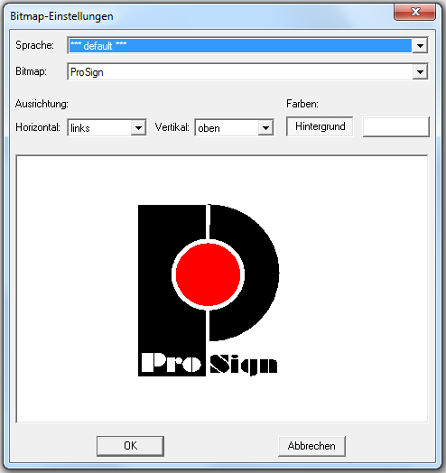Open the Sprache dropdown arrow
The width and height of the screenshot is (446, 473).
420,46
